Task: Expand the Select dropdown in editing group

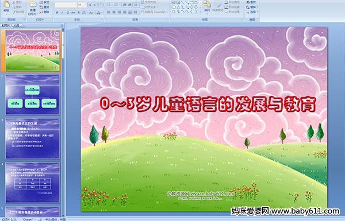Action: (x=252, y=12)
